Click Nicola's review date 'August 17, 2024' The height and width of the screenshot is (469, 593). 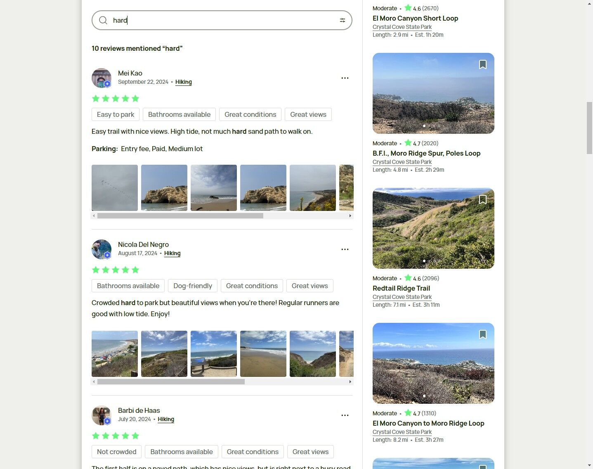137,253
